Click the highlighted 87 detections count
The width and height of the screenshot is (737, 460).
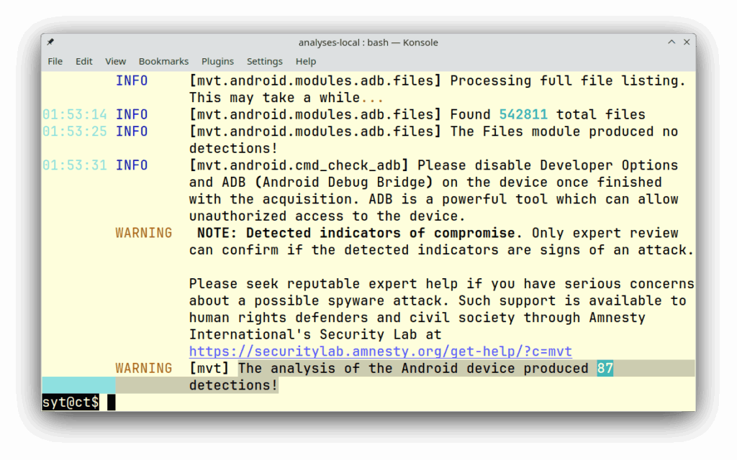pos(605,368)
